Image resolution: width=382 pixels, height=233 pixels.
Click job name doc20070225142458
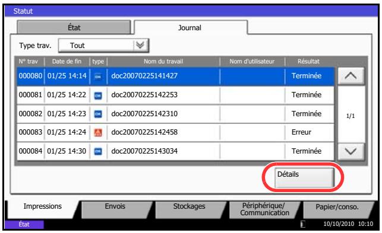[x=144, y=132]
